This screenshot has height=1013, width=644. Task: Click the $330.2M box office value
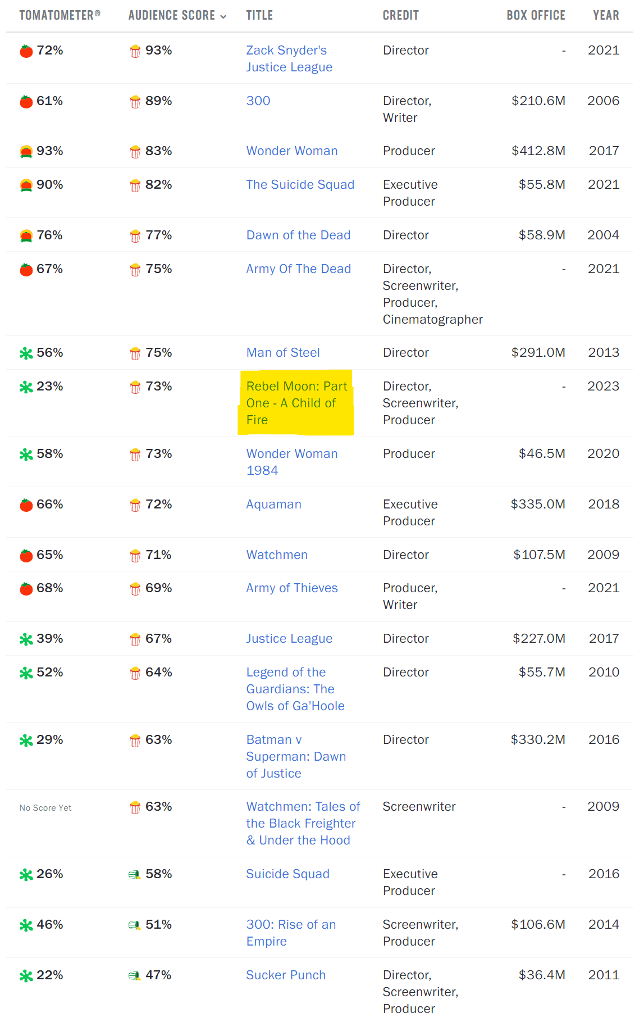(x=538, y=739)
